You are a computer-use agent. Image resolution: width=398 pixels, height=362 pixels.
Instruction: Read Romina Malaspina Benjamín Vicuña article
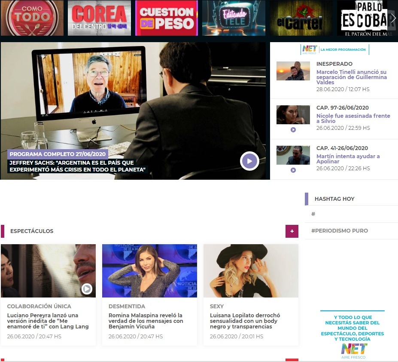146,321
